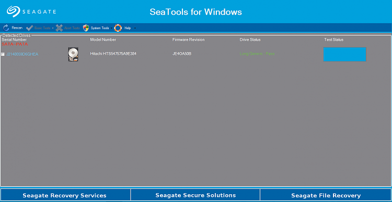Click the blue Test Status progress box
The height and width of the screenshot is (202, 392).
[x=345, y=54]
